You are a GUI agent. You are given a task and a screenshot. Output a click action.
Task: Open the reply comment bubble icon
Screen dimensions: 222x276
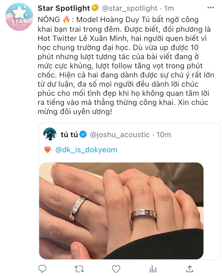click(42, 269)
